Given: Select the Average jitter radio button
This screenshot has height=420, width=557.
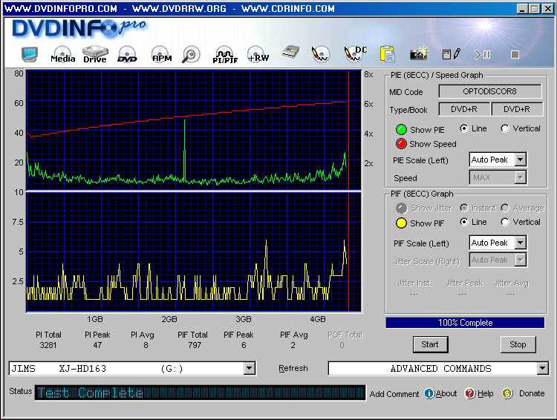Looking at the screenshot, I should click(505, 208).
